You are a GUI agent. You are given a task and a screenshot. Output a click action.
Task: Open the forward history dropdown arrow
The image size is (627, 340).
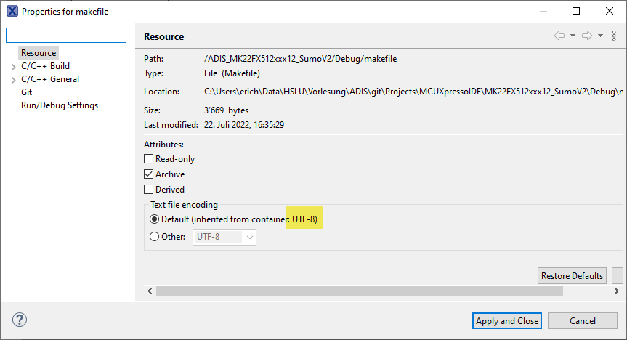pos(601,36)
